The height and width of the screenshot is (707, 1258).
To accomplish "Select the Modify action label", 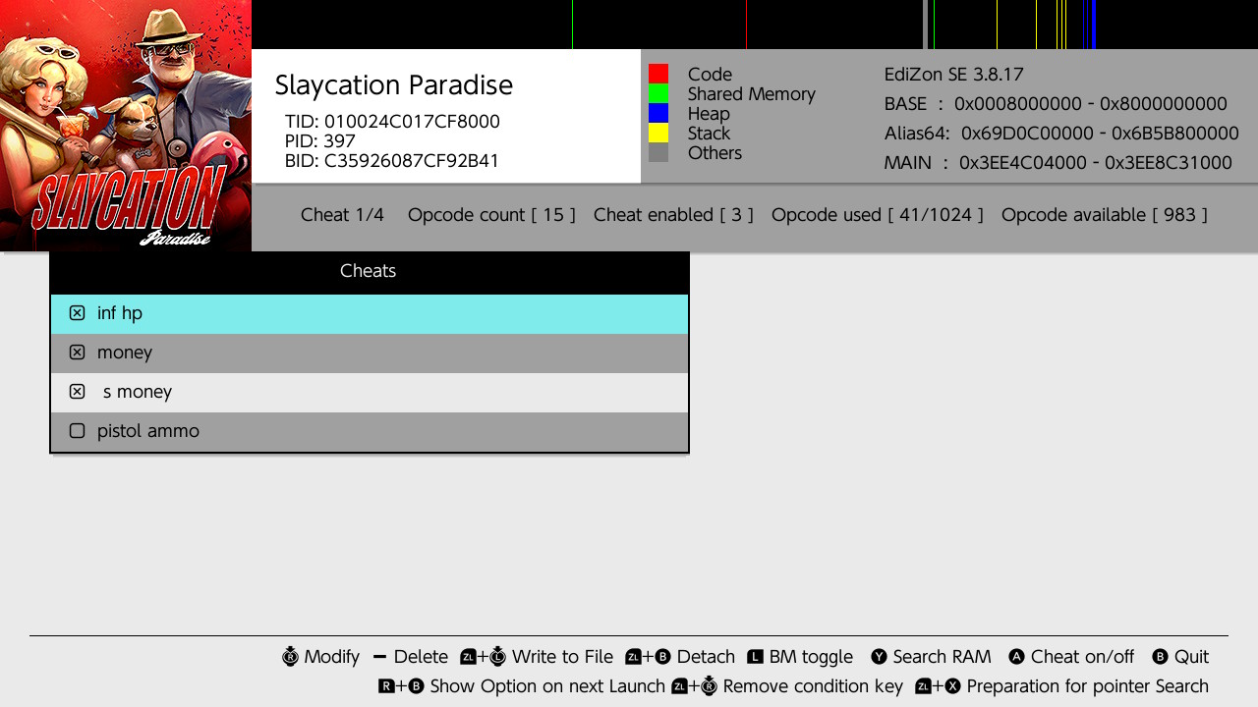I will (x=332, y=657).
